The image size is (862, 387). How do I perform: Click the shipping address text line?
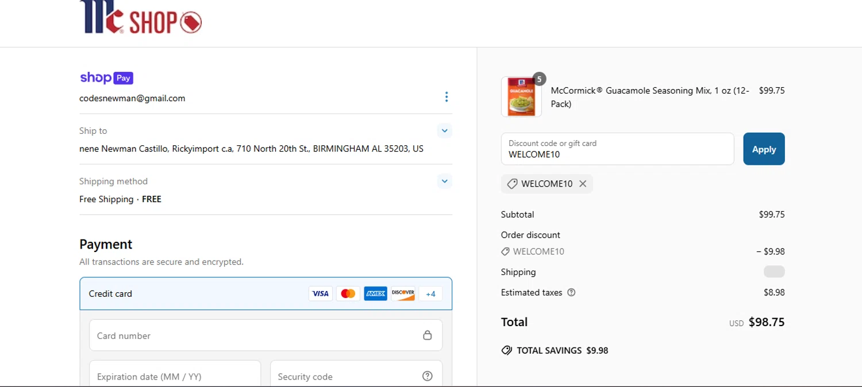click(251, 149)
